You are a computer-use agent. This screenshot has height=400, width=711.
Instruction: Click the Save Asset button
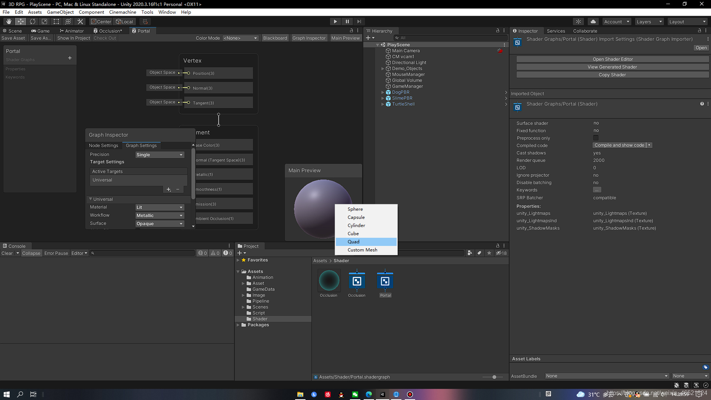(x=13, y=38)
